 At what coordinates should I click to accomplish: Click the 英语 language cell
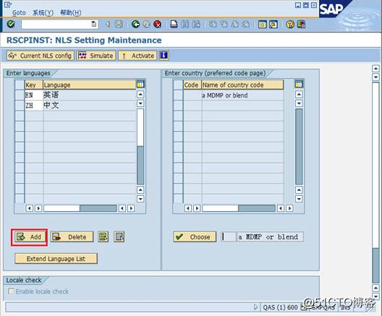pyautogui.click(x=89, y=95)
